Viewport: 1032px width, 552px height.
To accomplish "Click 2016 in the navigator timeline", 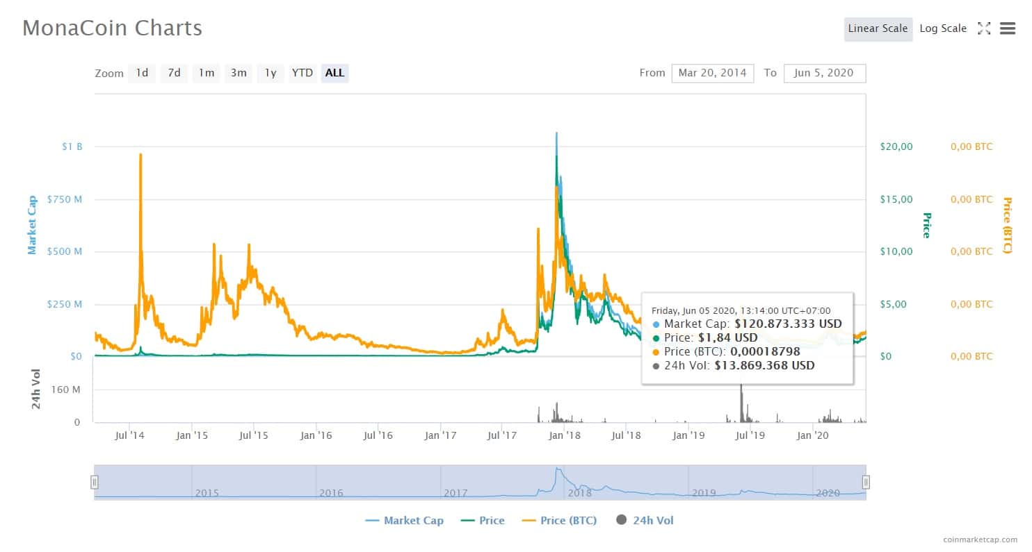I will click(331, 493).
